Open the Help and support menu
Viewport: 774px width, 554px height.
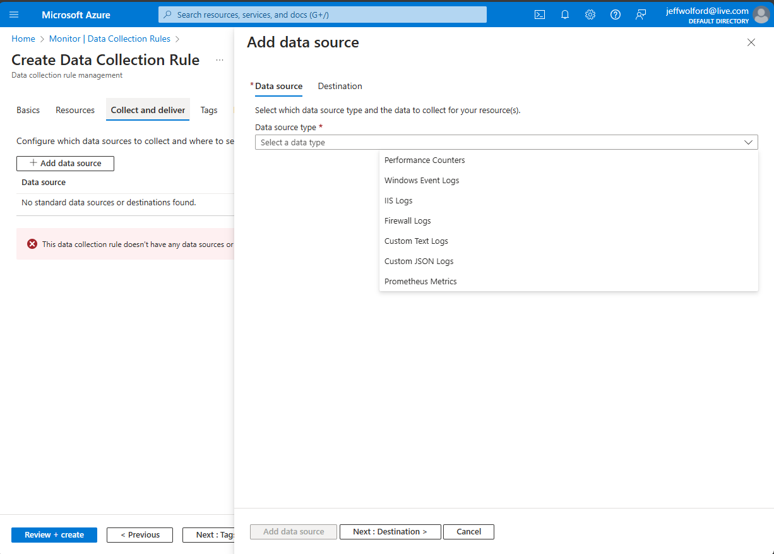(x=616, y=14)
